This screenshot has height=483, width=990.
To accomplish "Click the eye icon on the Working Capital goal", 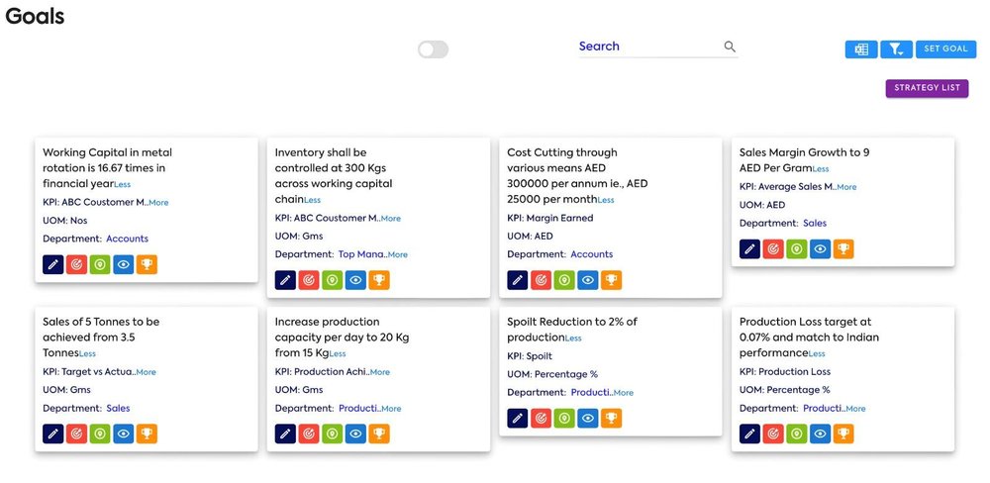I will click(123, 264).
